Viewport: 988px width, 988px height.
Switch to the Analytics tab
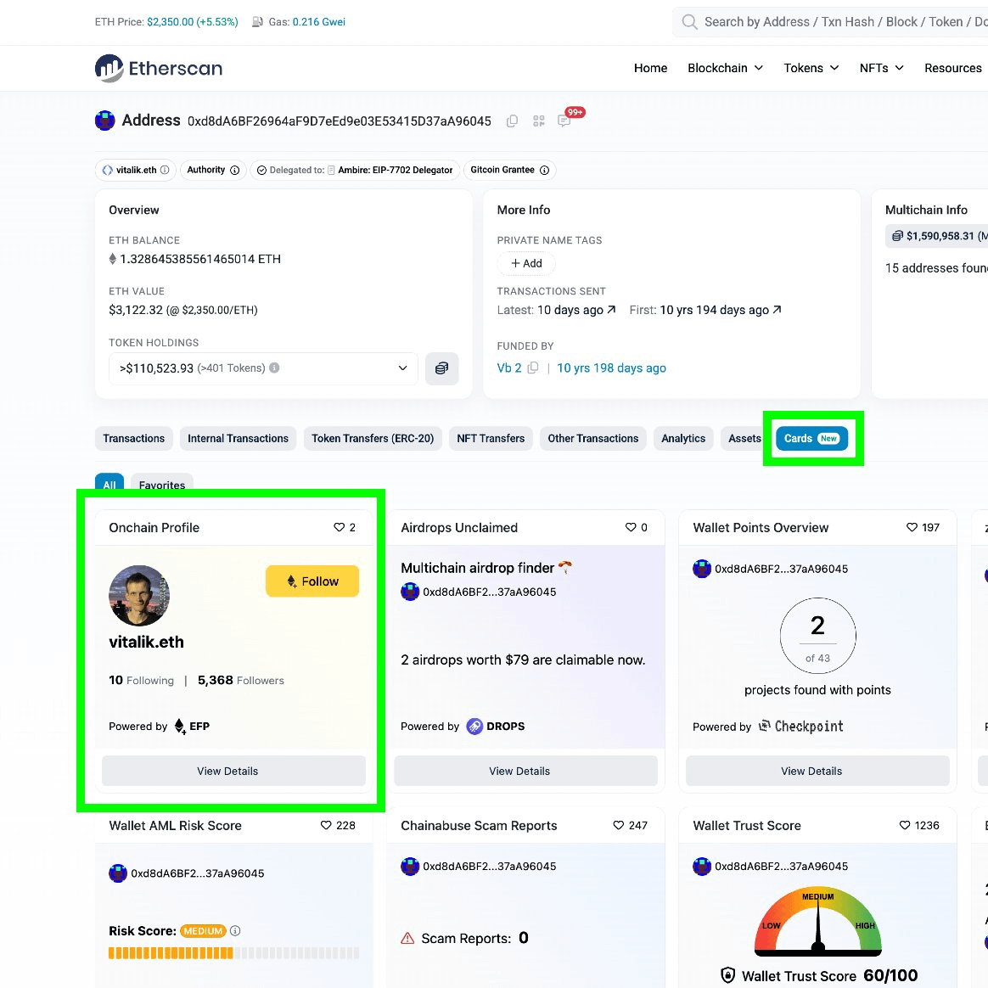click(x=683, y=439)
